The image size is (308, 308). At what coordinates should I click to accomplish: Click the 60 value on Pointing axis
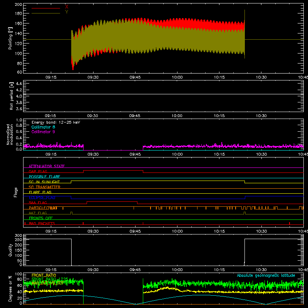pos(20,72)
